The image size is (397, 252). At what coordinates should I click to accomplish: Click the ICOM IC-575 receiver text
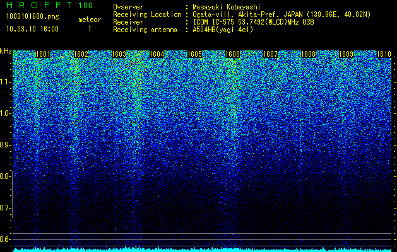[254, 22]
